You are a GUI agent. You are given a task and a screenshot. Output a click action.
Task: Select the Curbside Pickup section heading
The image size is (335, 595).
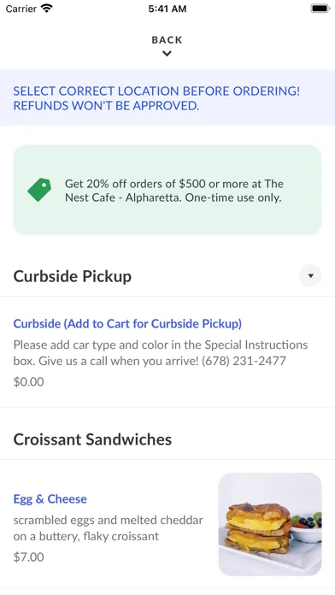73,276
